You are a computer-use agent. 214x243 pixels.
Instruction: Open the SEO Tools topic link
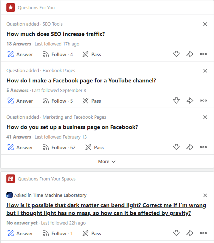point(53,24)
